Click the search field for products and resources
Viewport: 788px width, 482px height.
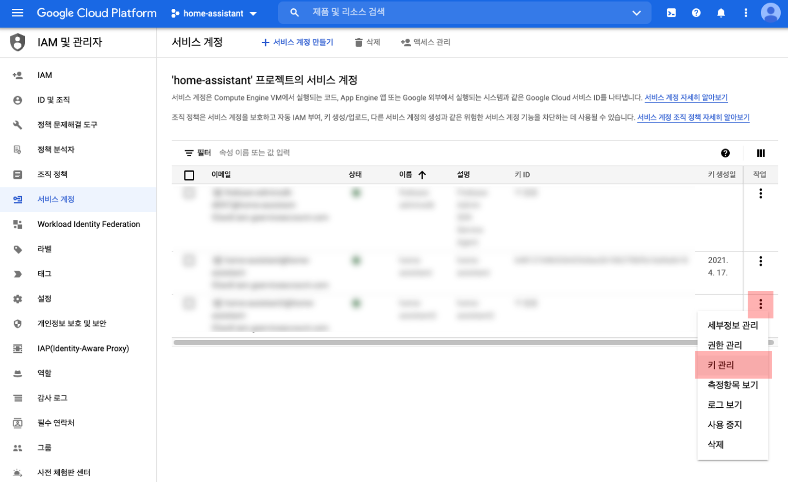[464, 13]
